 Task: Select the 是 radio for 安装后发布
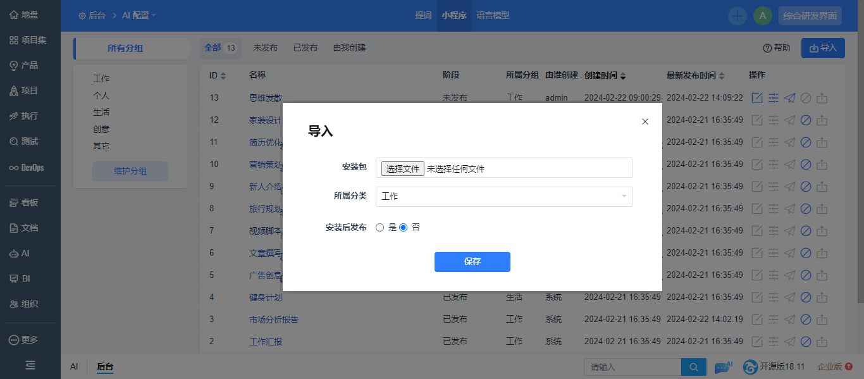[380, 228]
